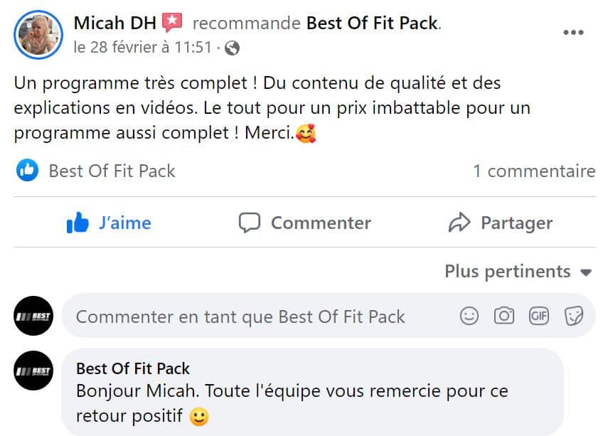Open Micah DH's profile name link
The width and height of the screenshot is (613, 436).
[x=114, y=23]
